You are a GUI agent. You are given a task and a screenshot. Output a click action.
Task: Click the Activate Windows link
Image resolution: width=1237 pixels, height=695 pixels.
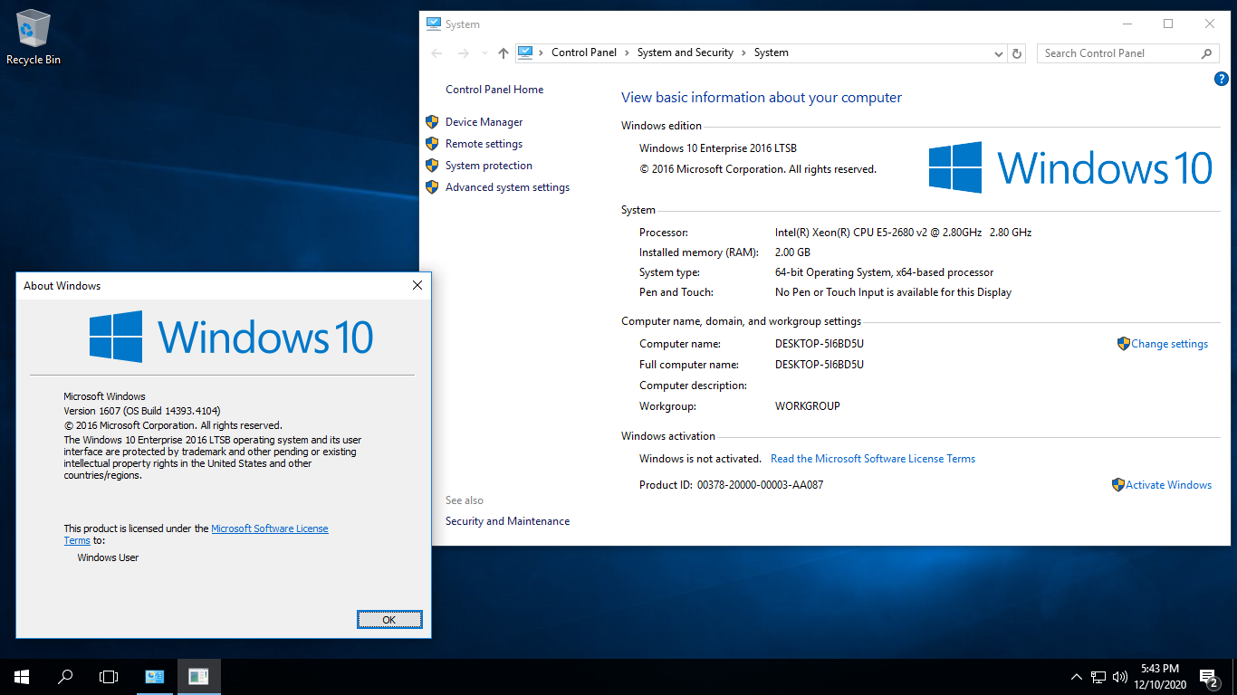[x=1168, y=485]
